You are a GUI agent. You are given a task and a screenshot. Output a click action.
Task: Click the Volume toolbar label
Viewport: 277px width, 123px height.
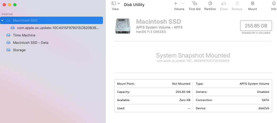click(x=179, y=9)
